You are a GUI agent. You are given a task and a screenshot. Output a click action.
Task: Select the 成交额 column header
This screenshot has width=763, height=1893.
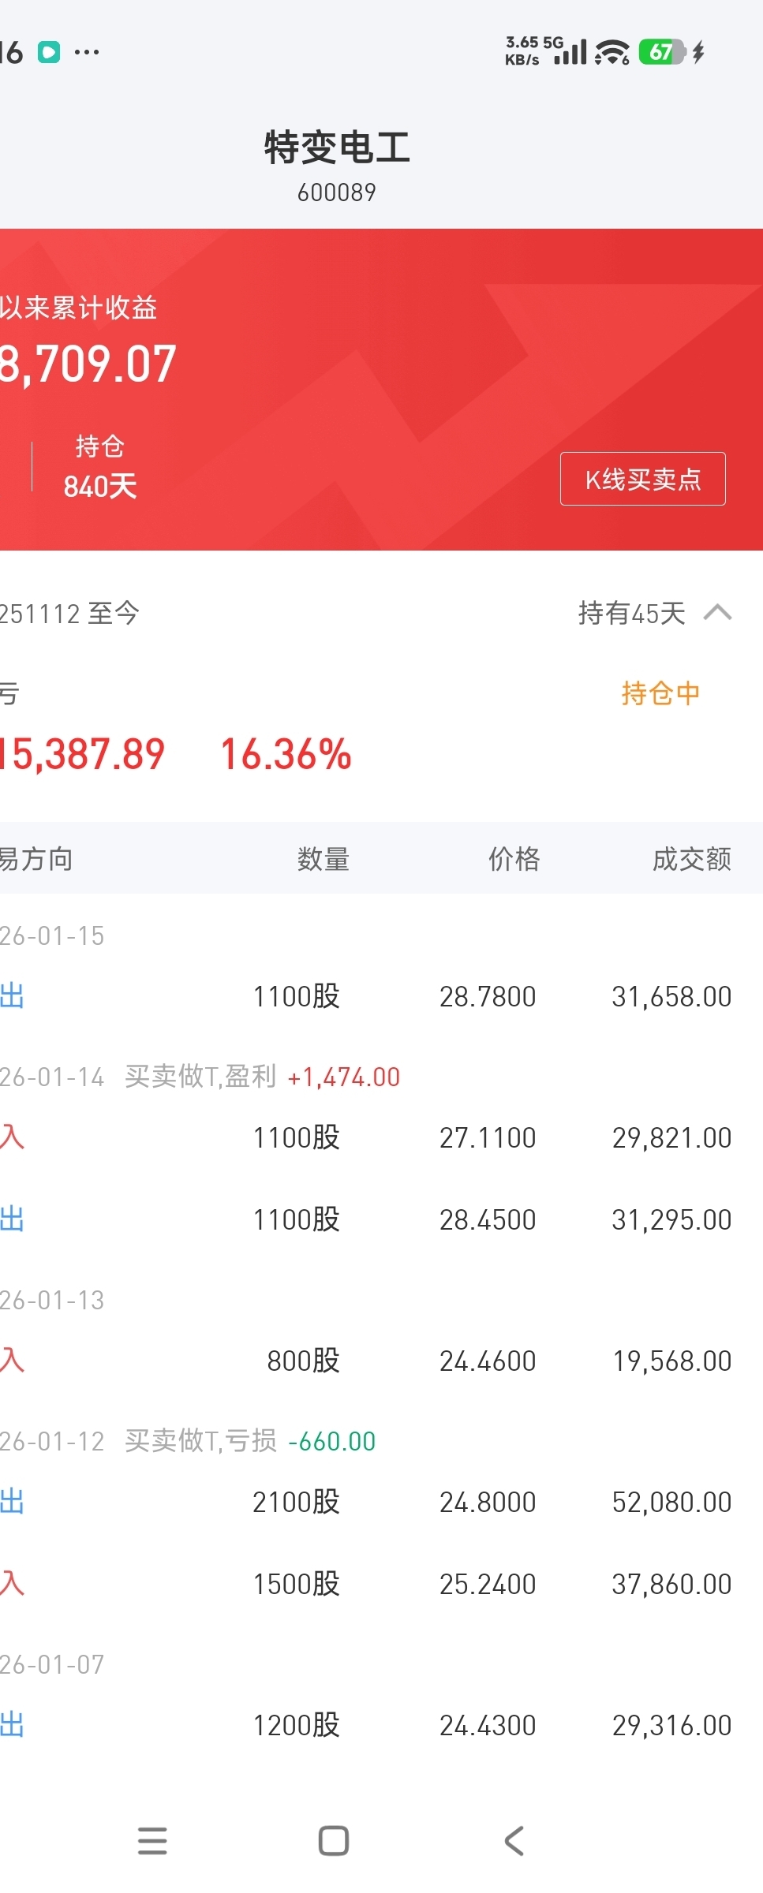(692, 859)
